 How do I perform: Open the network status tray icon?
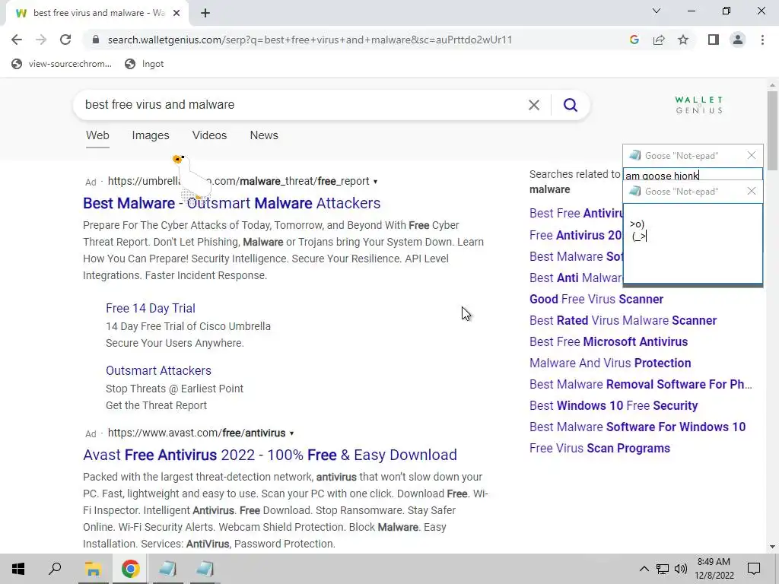tap(663, 569)
